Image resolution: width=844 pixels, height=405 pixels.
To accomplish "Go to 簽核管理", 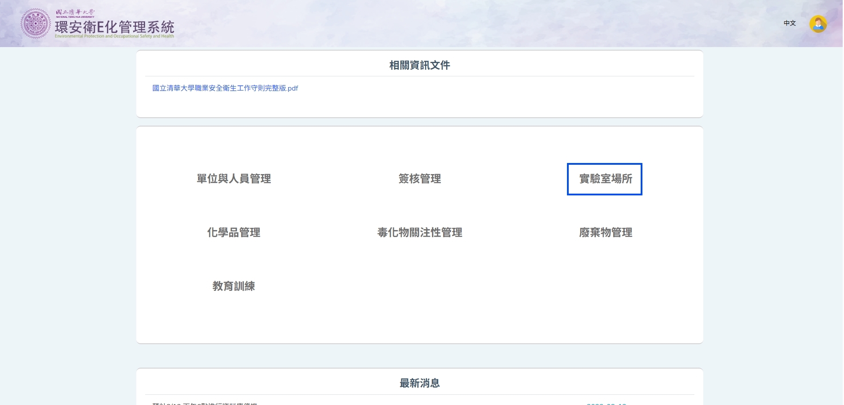I will pyautogui.click(x=420, y=179).
